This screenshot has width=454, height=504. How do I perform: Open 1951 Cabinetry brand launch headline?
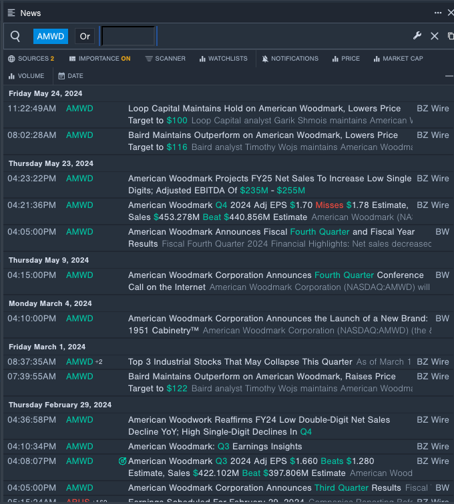tap(280, 325)
